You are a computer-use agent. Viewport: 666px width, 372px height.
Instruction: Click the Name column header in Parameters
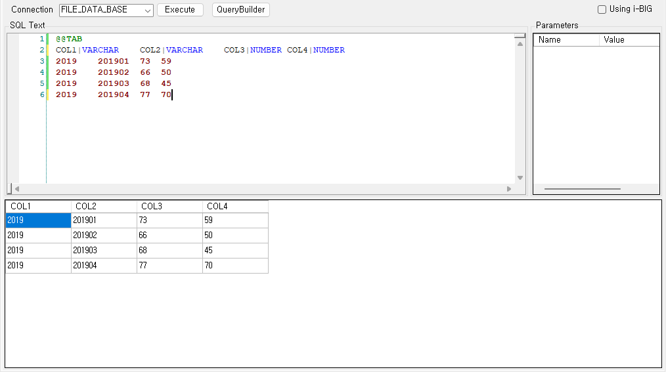pyautogui.click(x=566, y=40)
